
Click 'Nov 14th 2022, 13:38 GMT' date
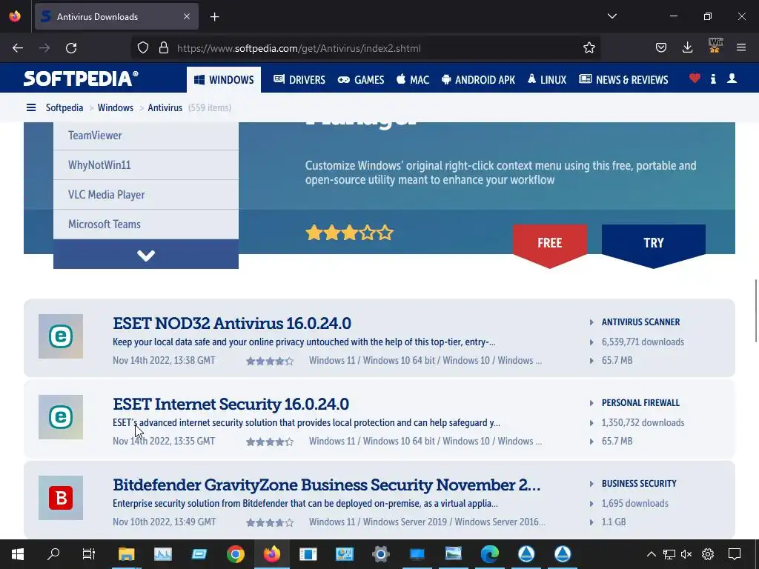(x=164, y=361)
